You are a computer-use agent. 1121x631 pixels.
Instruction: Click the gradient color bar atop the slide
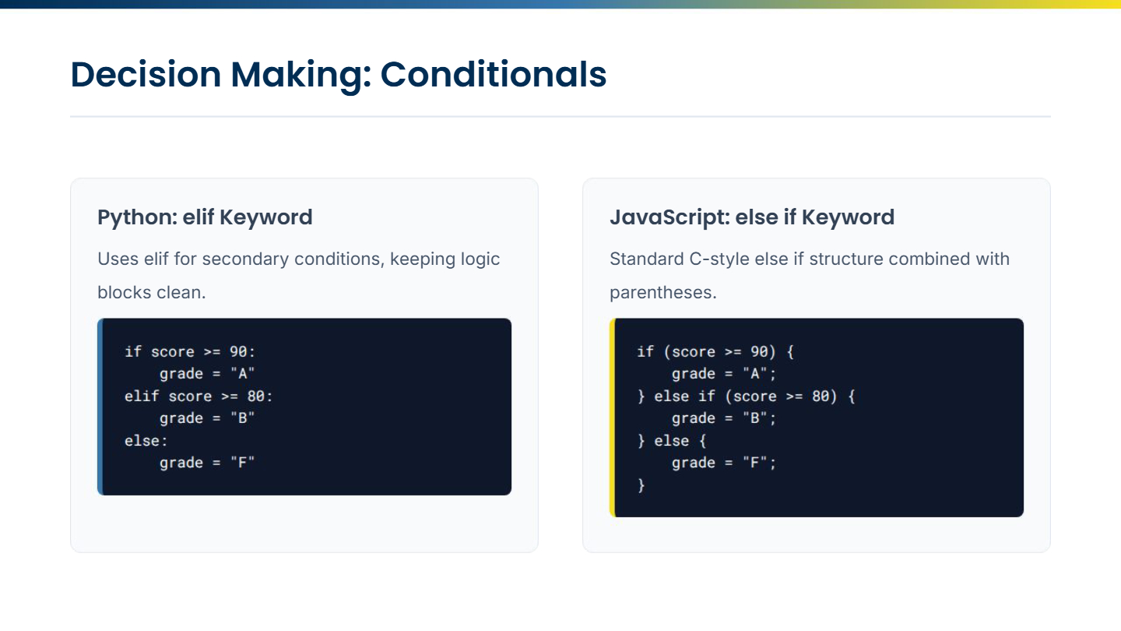coord(560,4)
